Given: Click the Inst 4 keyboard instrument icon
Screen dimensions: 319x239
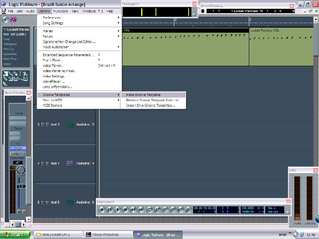Looking at the screenshot, I should coord(70,163).
